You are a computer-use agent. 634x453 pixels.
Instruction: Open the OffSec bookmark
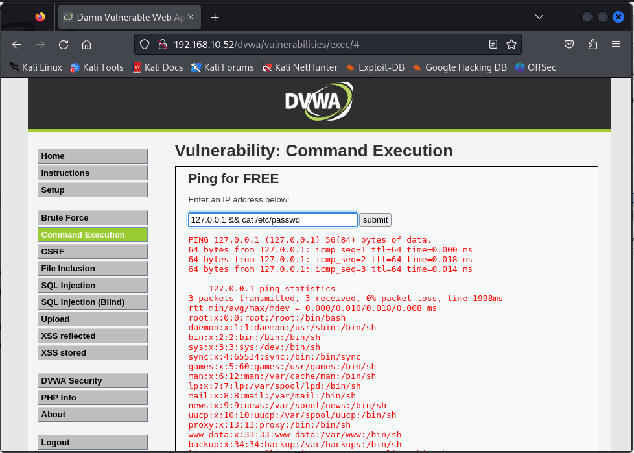[x=535, y=67]
